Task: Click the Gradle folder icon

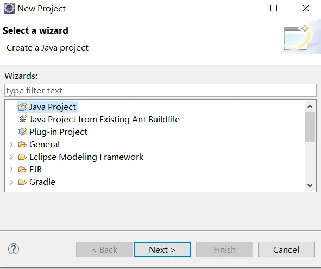Action: pyautogui.click(x=22, y=182)
